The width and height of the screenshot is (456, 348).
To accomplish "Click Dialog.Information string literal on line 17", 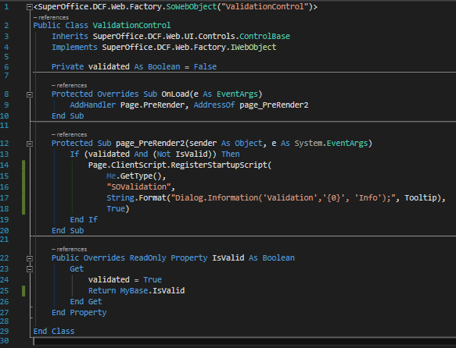I will point(283,198).
